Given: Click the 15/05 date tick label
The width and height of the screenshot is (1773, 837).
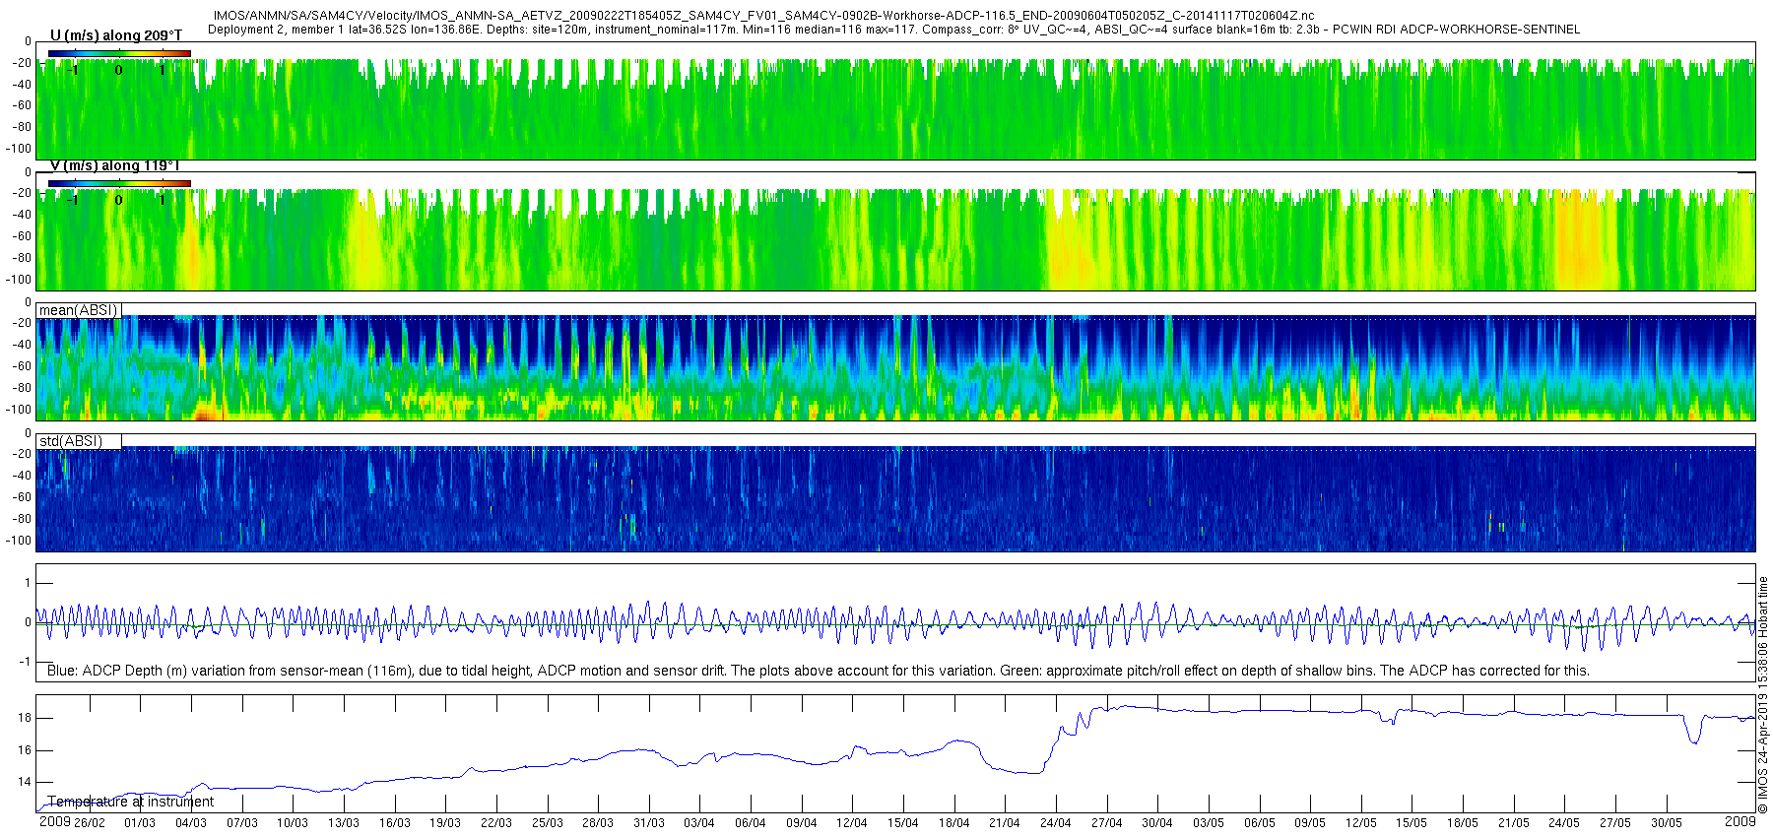Looking at the screenshot, I should point(1412,822).
